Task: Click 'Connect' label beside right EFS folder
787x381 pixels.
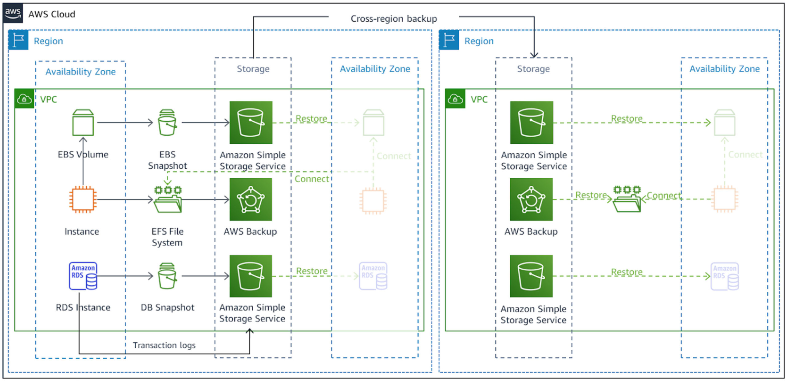Action: click(x=664, y=196)
